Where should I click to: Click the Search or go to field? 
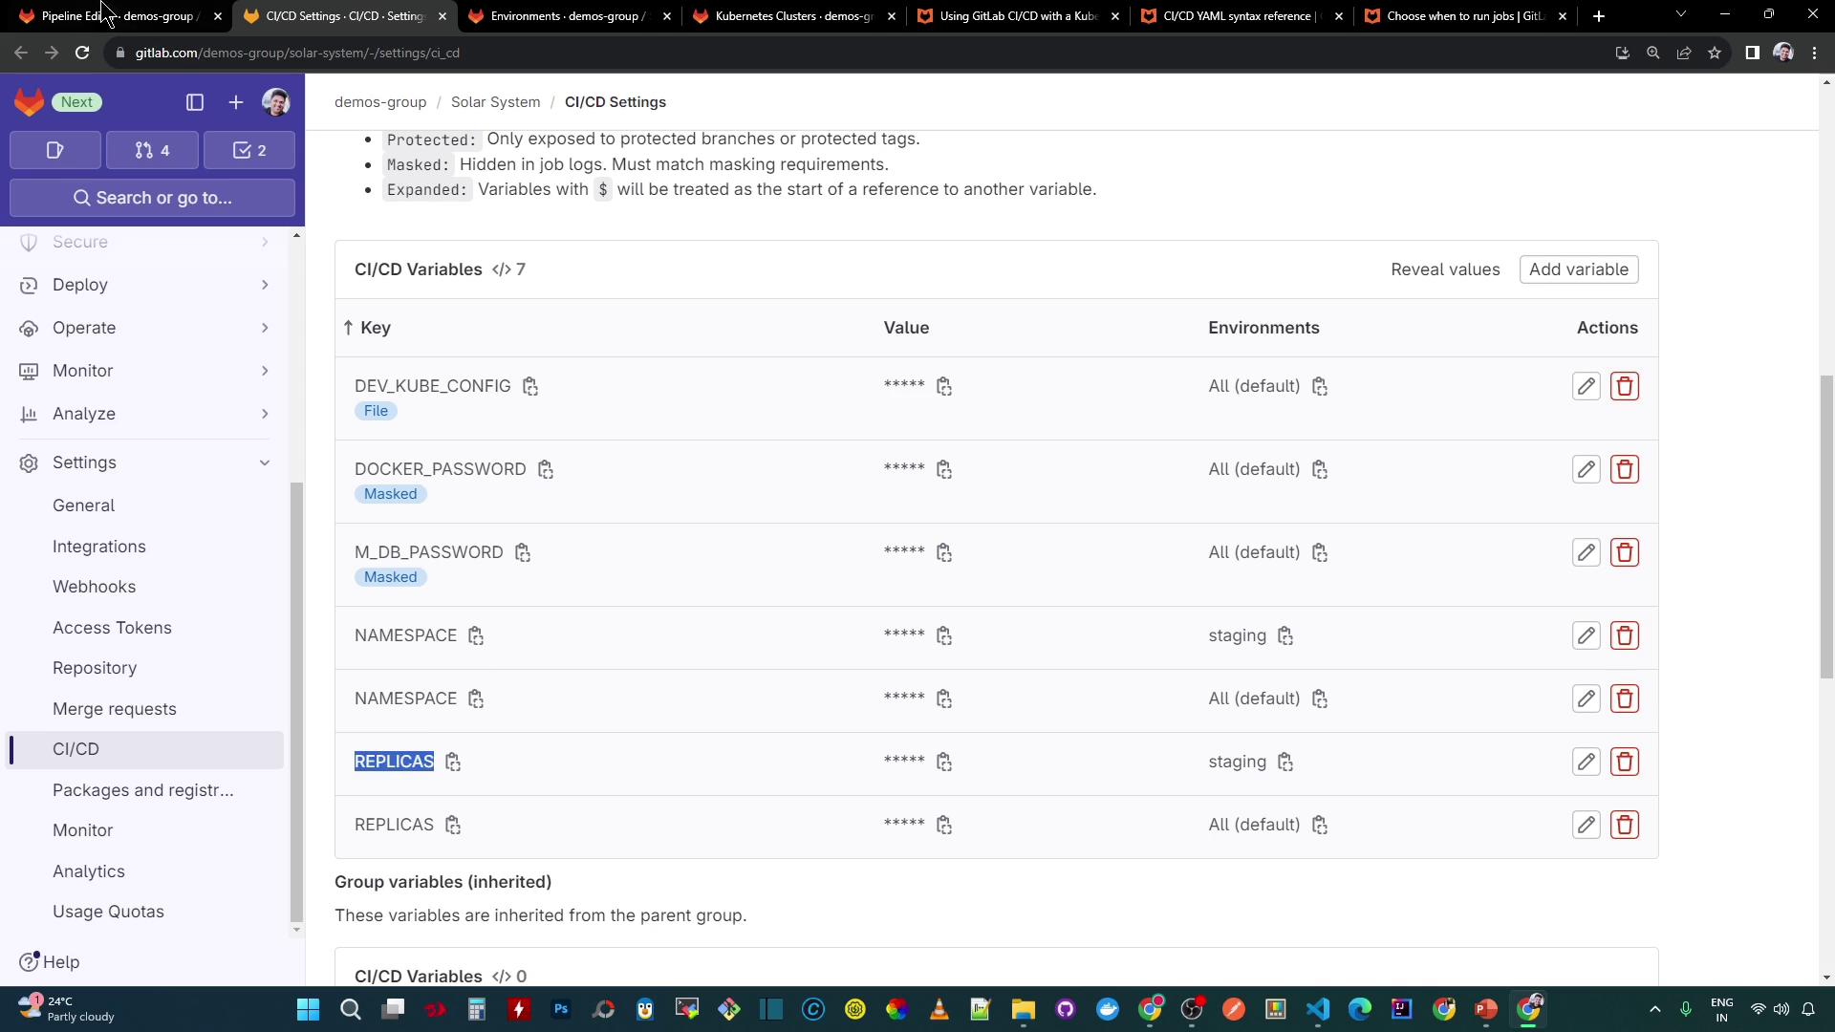click(x=153, y=198)
